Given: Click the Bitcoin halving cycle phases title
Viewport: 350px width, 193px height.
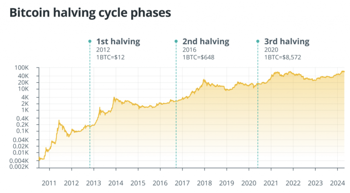Looking at the screenshot, I should [90, 13].
